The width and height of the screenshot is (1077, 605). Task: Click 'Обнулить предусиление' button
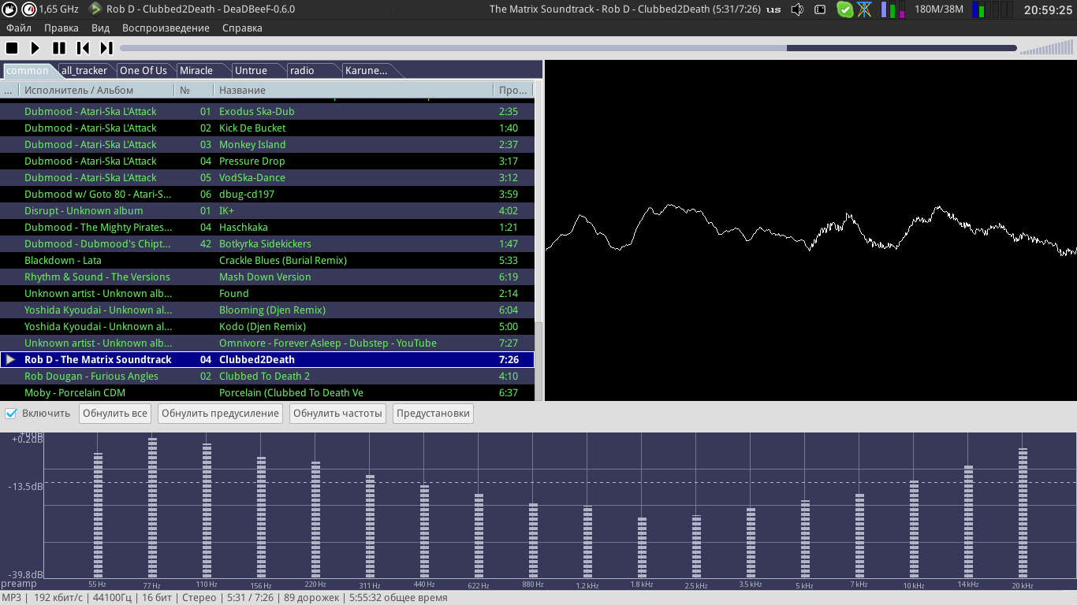[221, 414]
